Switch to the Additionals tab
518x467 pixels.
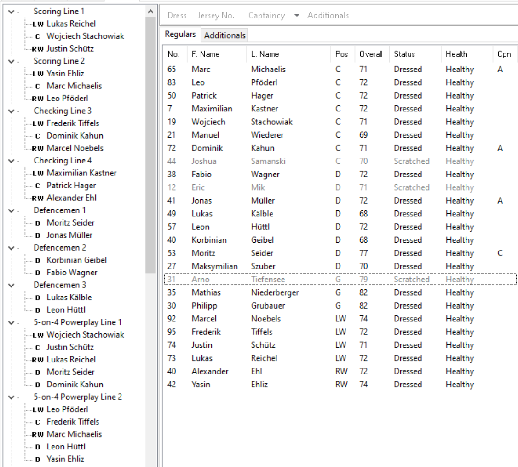coord(224,35)
